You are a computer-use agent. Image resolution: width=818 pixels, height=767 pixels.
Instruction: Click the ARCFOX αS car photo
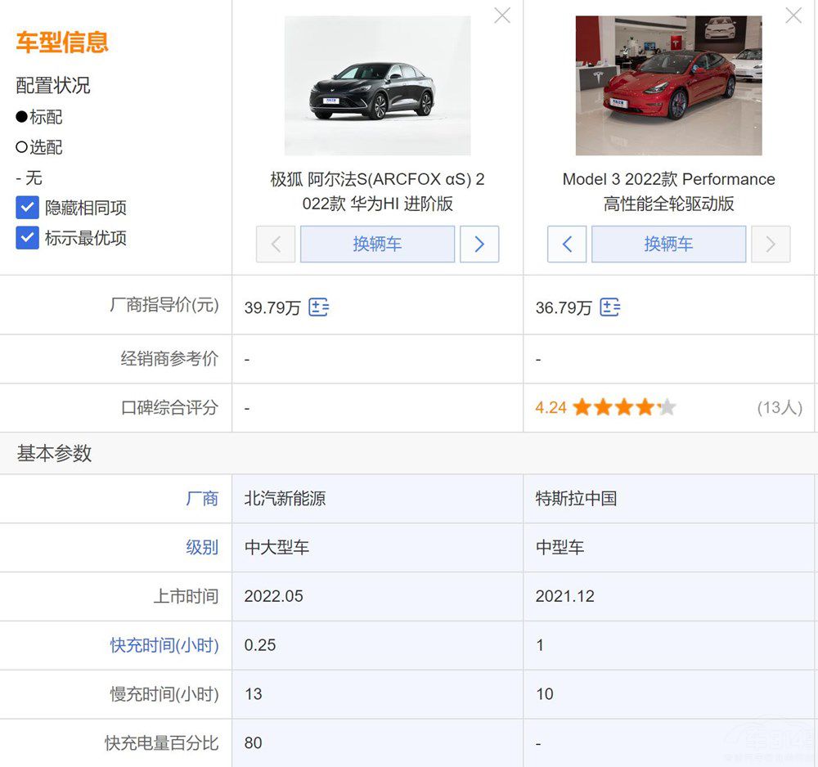coord(377,86)
